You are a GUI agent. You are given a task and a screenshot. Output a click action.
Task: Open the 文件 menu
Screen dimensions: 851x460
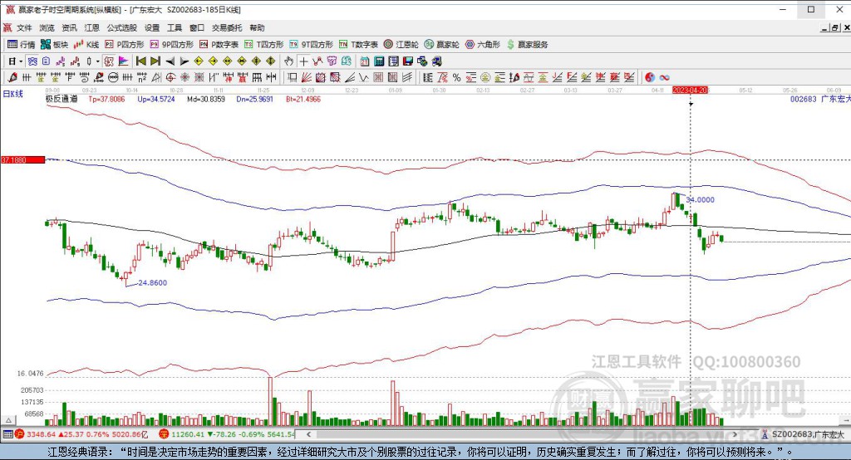point(24,27)
